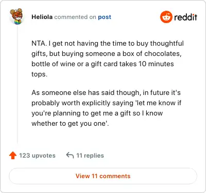
Task: Click the word 'tops.' ending first paragraph
Action: 39,74
